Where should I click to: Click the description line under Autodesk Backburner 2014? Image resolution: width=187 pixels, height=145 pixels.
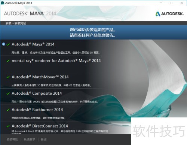click(x=39, y=118)
